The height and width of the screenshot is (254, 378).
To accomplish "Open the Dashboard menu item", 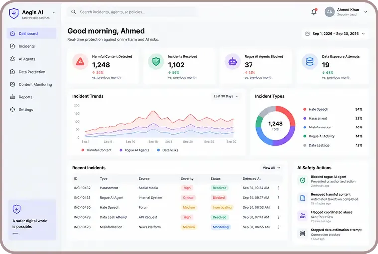I will pyautogui.click(x=31, y=33).
